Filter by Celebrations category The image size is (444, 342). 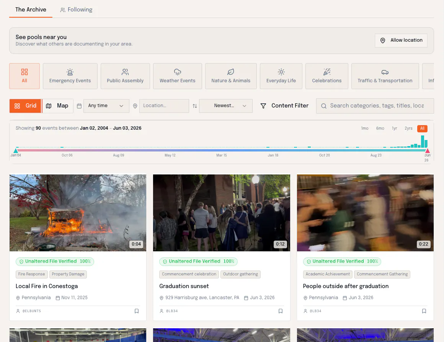click(x=327, y=76)
